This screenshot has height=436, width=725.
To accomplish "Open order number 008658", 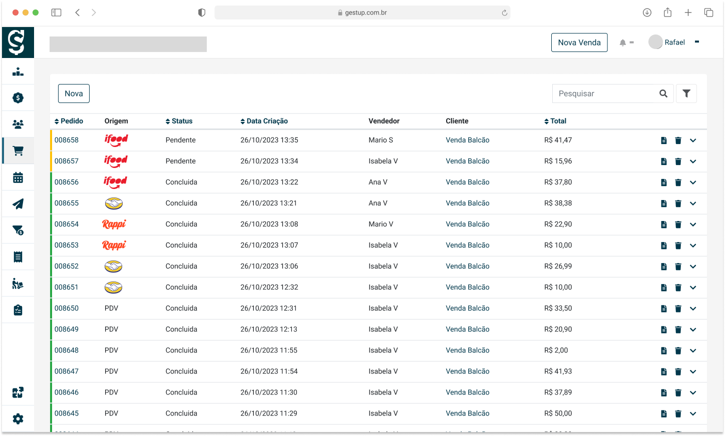I will coord(67,140).
